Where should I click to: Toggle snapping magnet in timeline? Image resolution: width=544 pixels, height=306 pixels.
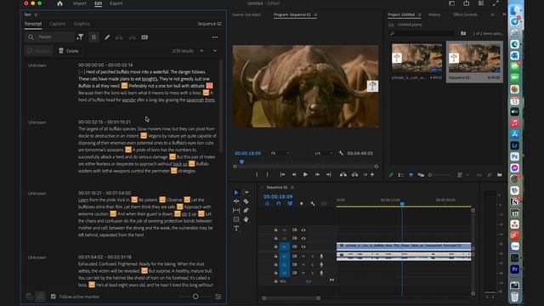(x=278, y=204)
